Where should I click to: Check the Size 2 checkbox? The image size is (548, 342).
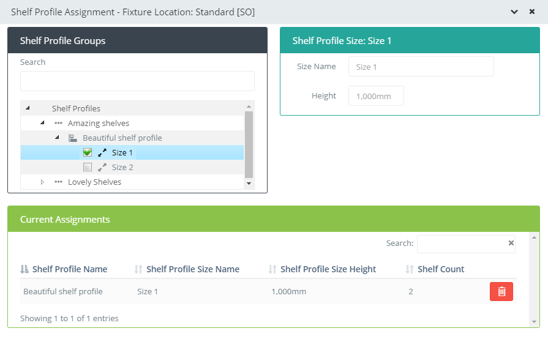point(88,167)
